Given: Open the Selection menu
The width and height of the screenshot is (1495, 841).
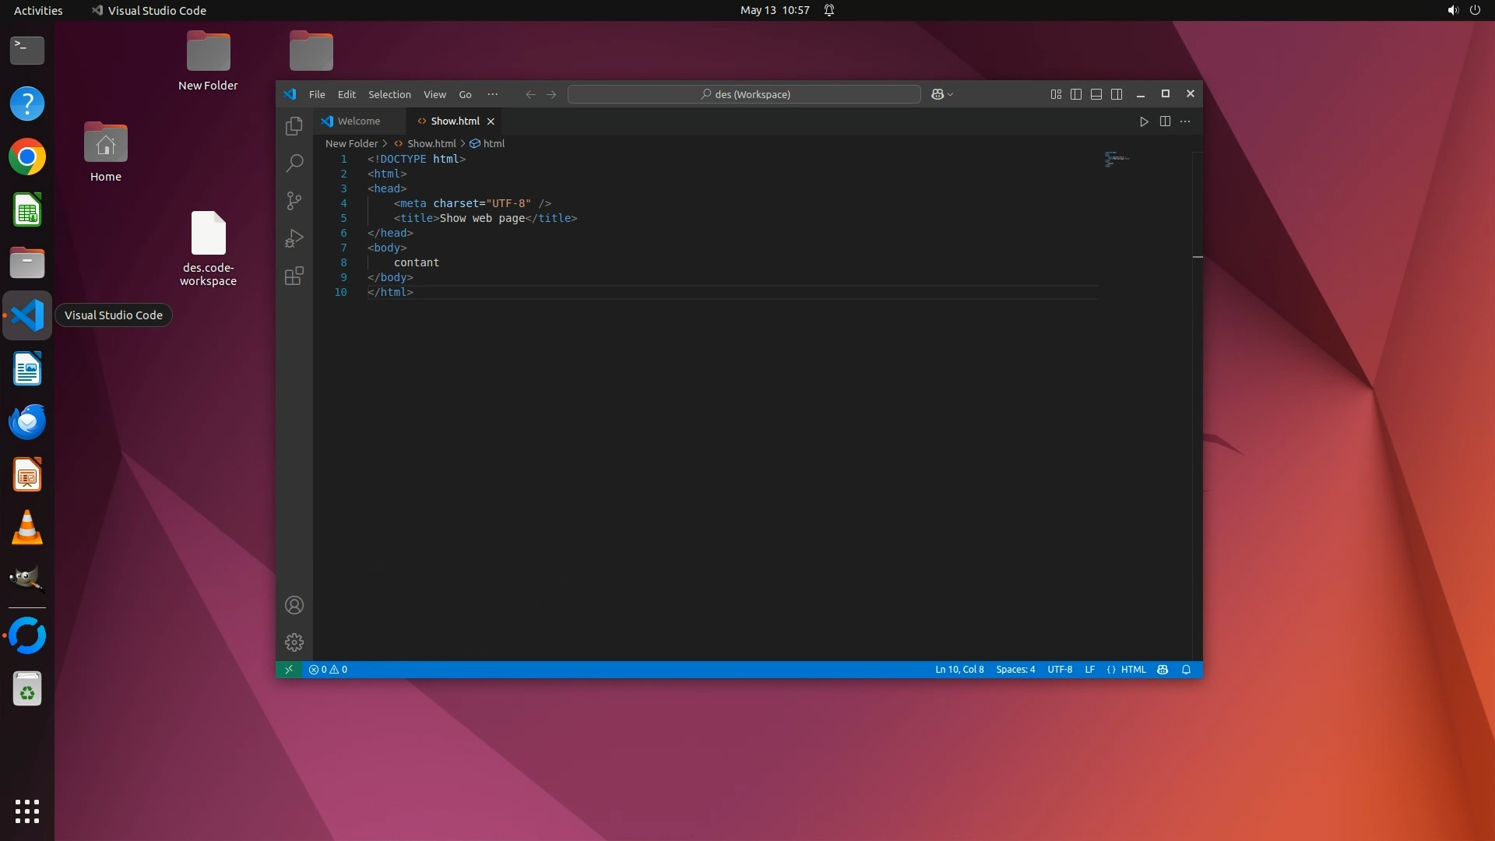Looking at the screenshot, I should pyautogui.click(x=389, y=94).
